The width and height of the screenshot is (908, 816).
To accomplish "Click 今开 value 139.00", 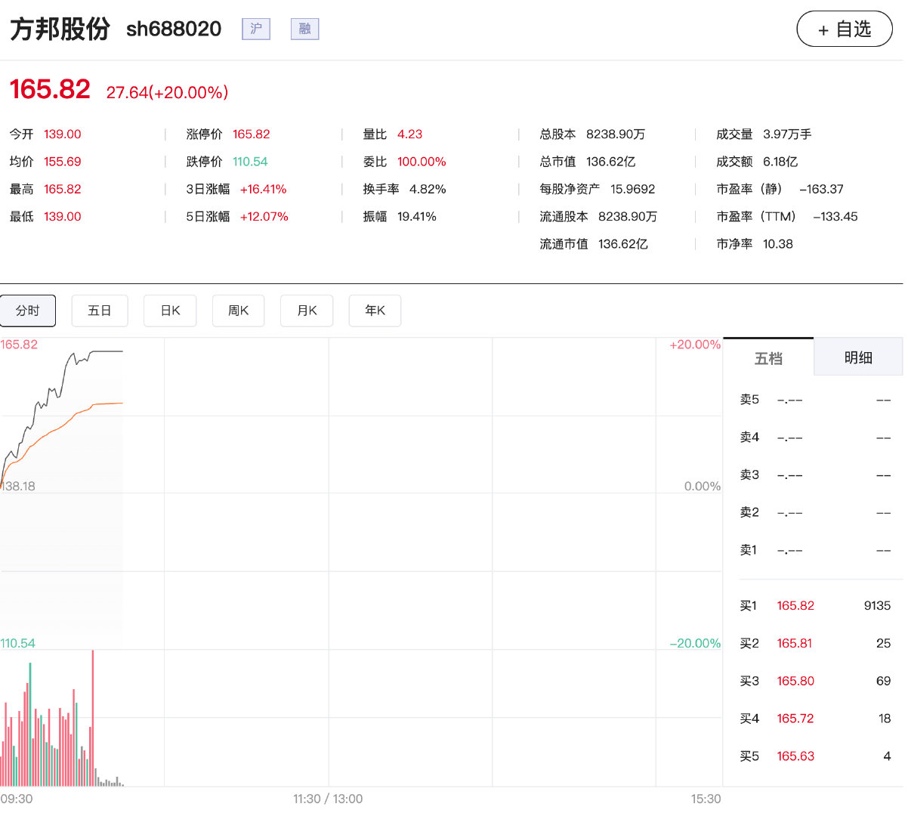I will (x=62, y=134).
